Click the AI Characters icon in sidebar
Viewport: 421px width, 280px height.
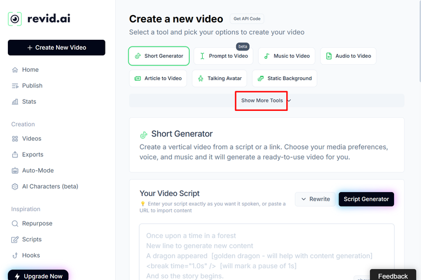15,186
